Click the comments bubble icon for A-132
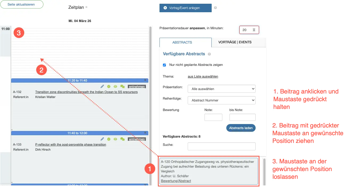 click(x=122, y=86)
